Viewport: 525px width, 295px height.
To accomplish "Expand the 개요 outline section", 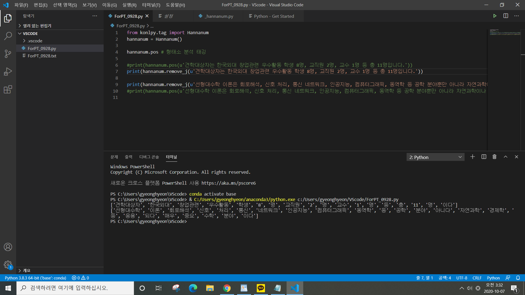I will [27, 270].
